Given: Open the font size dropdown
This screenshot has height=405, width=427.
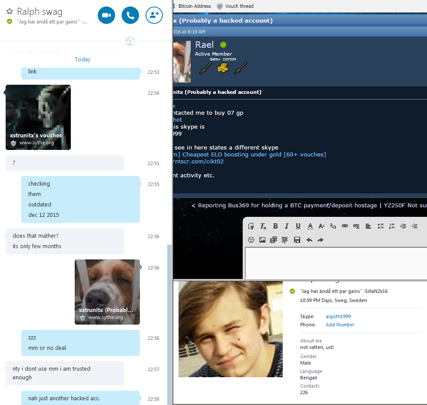Looking at the screenshot, I should point(321,226).
